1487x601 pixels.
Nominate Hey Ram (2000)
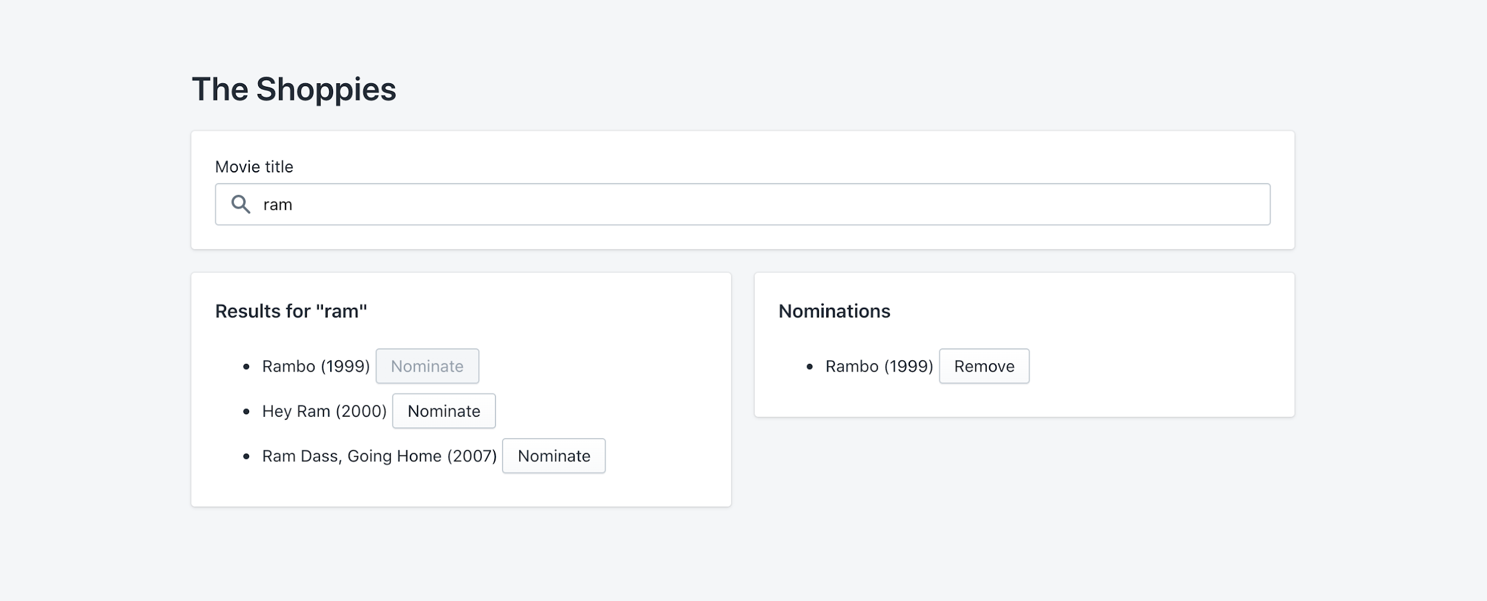444,411
